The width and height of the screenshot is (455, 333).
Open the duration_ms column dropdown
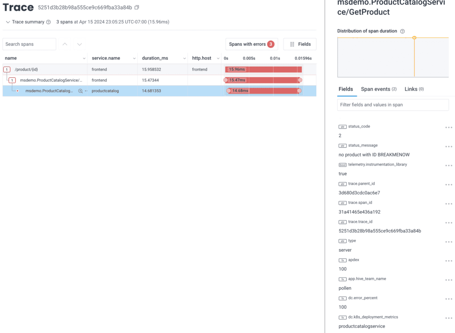point(184,59)
